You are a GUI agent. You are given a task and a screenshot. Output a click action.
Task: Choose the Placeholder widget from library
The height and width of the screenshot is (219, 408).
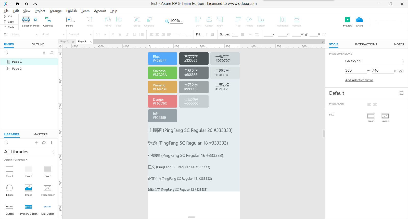(x=48, y=190)
